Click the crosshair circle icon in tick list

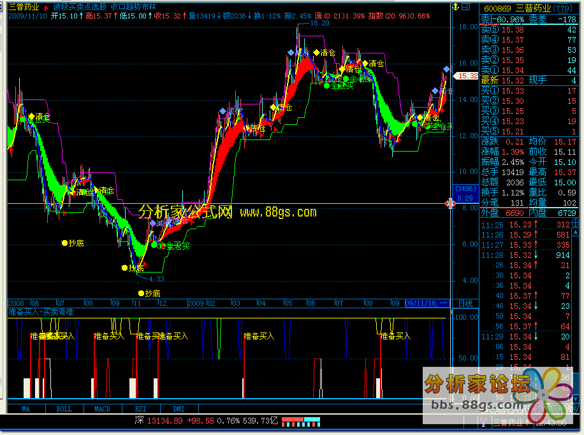click(576, 223)
